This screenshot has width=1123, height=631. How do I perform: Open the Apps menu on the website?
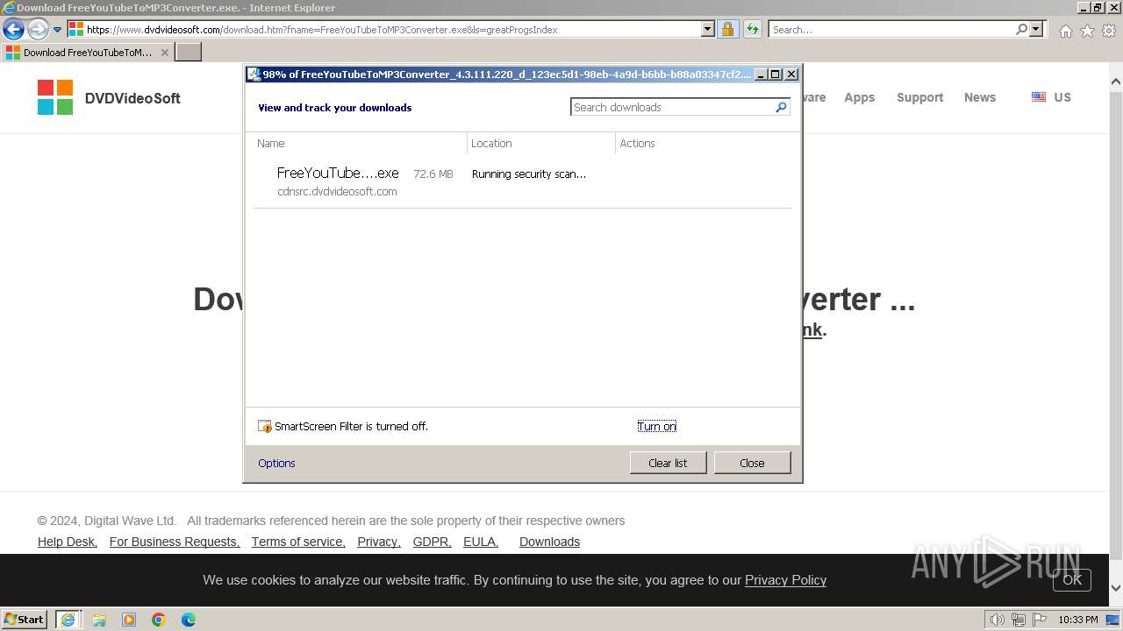tap(859, 97)
